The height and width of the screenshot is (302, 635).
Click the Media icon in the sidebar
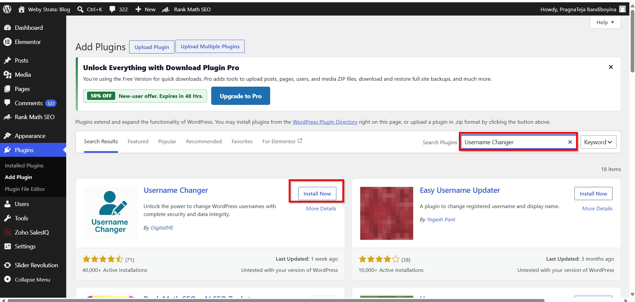click(7, 75)
